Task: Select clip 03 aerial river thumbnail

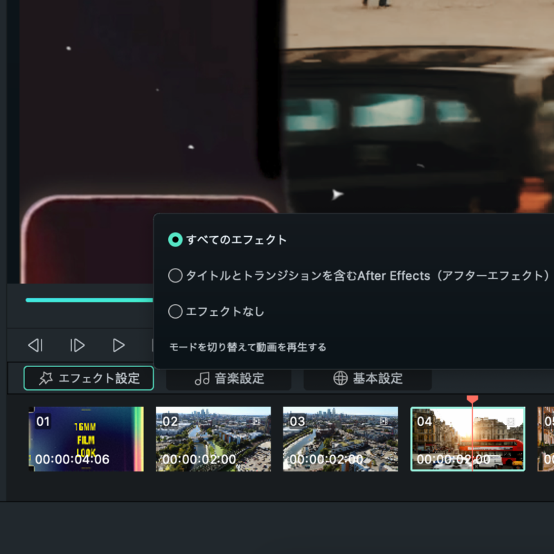Action: (341, 439)
